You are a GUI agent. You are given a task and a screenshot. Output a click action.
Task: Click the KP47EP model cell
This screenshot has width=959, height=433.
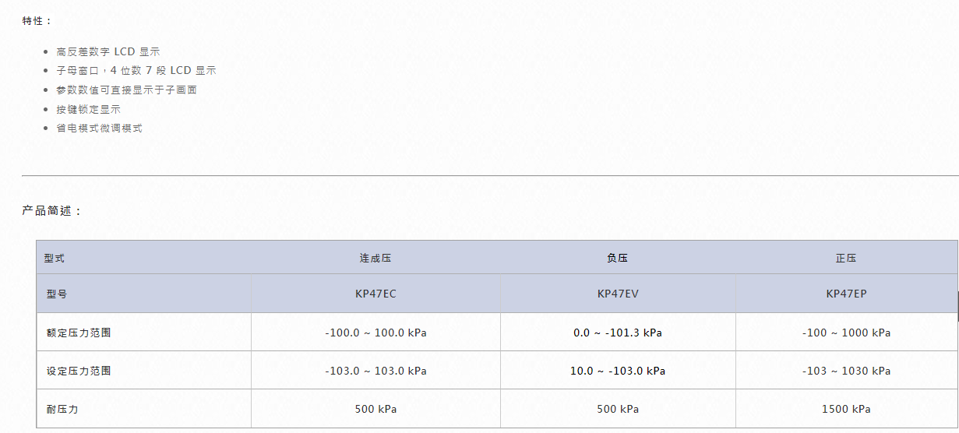[x=847, y=294]
